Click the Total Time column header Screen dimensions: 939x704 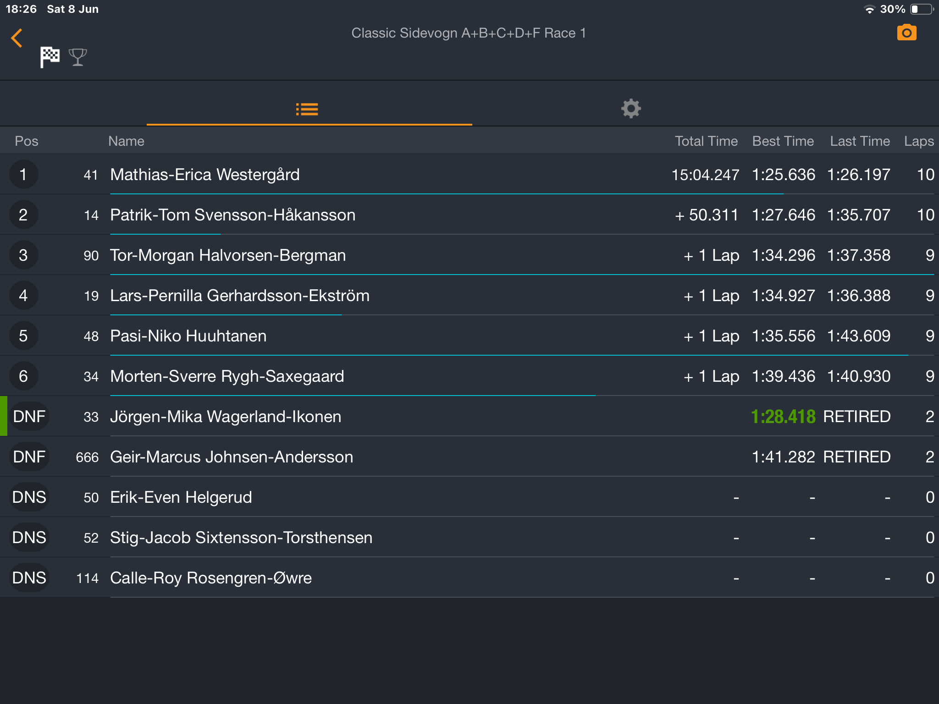point(706,141)
